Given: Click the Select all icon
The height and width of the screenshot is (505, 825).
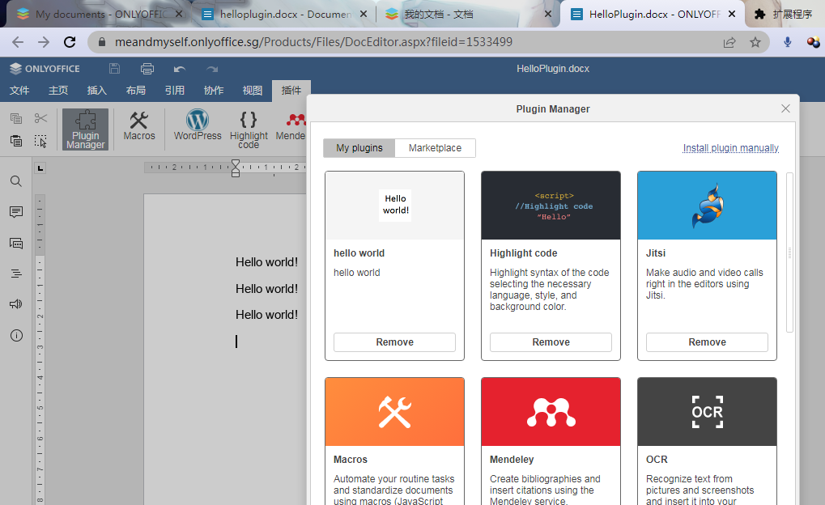Looking at the screenshot, I should (40, 141).
